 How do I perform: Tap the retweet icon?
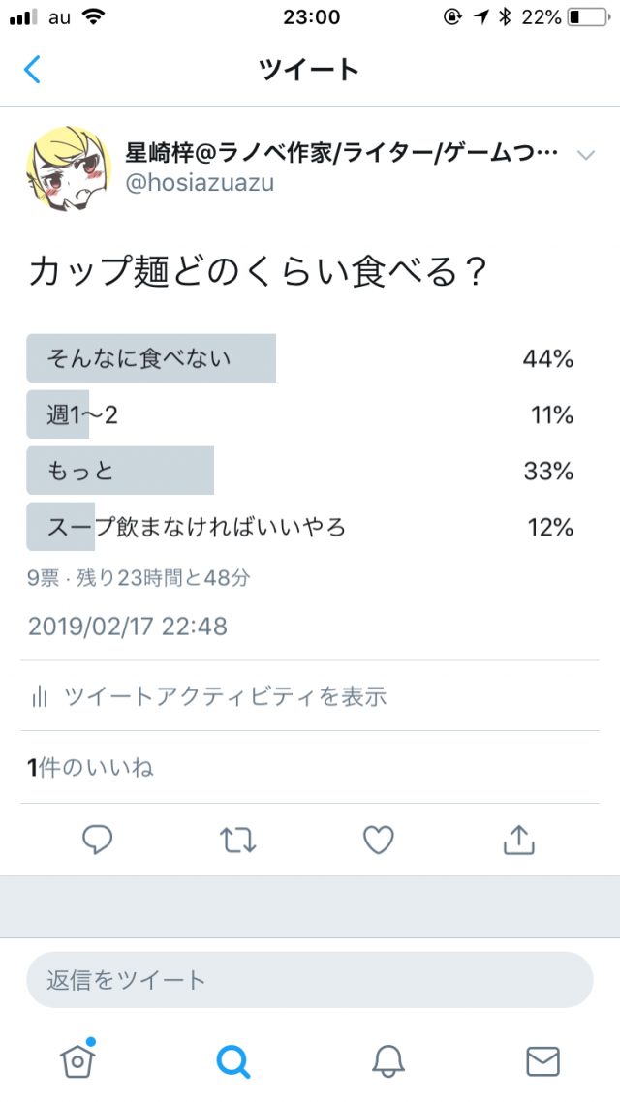click(238, 839)
